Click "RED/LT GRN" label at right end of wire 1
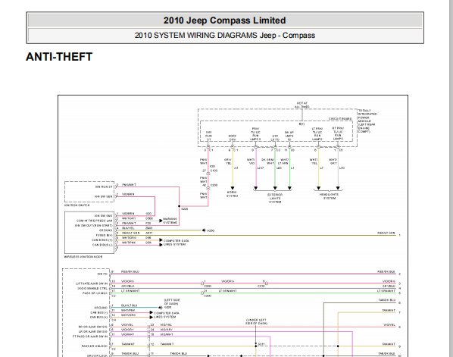453x357 pixels. [x=386, y=233]
